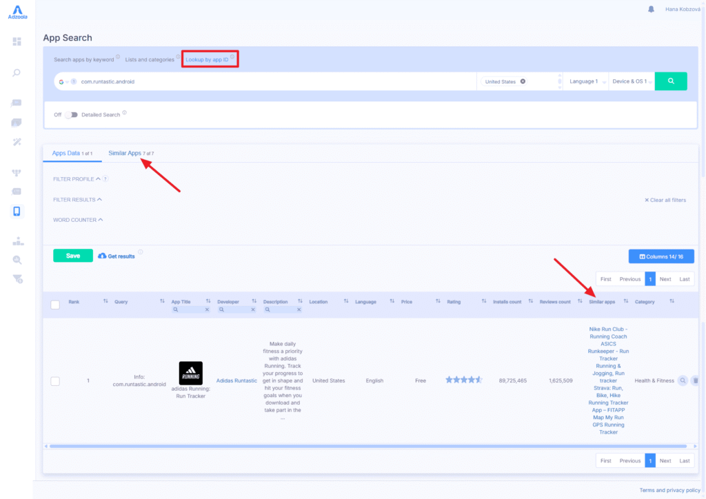
Task: Switch to the Similar Apps tab
Action: point(126,154)
